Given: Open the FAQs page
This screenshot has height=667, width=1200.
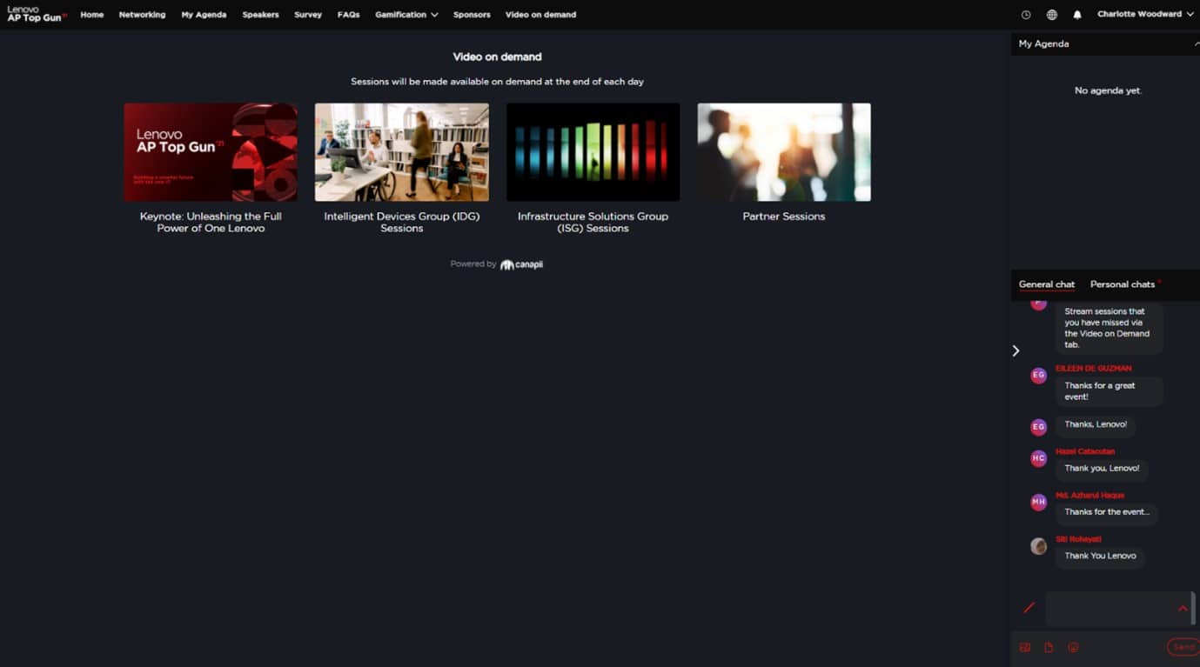Looking at the screenshot, I should pos(348,15).
